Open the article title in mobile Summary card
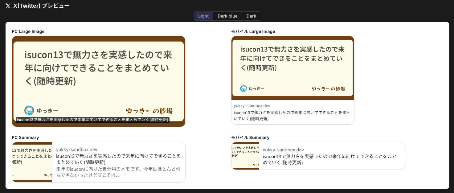454x193 pixels. [x=329, y=159]
